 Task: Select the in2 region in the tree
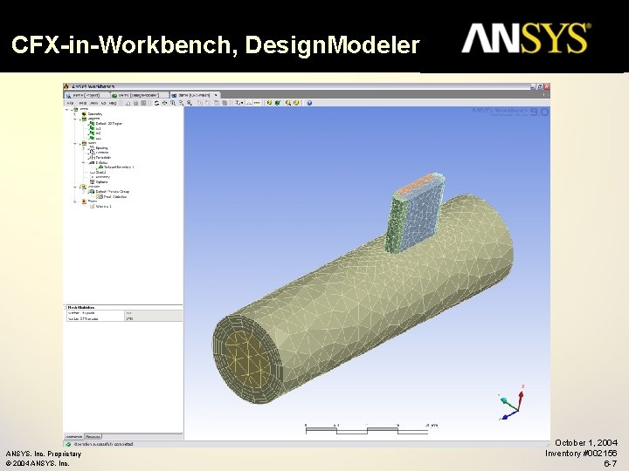pos(98,133)
